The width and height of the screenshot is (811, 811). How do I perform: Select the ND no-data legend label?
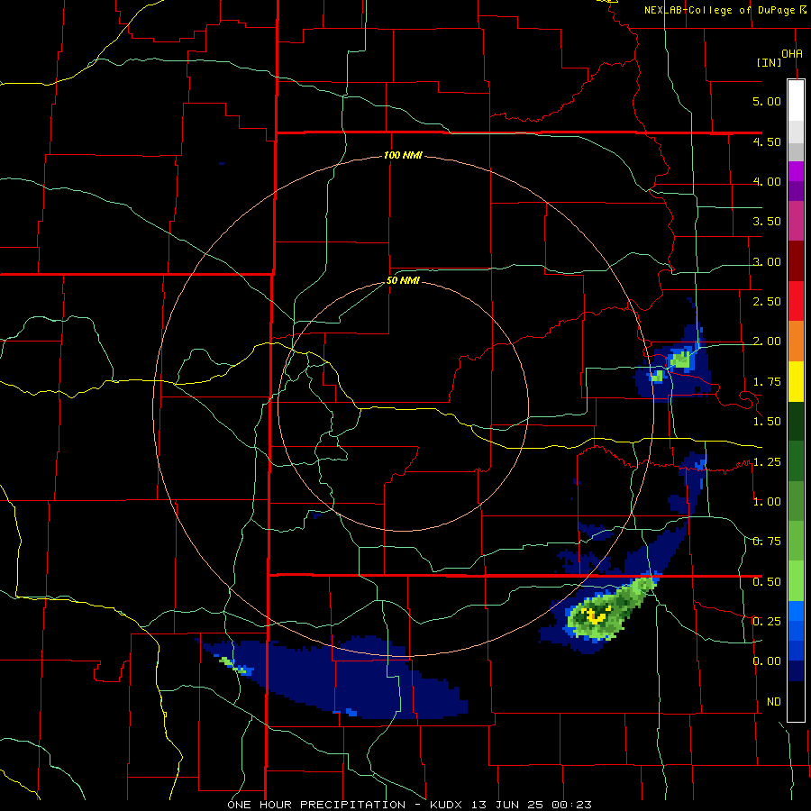(x=774, y=702)
